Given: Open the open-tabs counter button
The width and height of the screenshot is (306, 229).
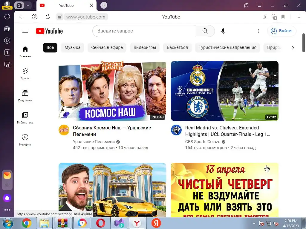Looking at the screenshot, I should tap(19, 5).
